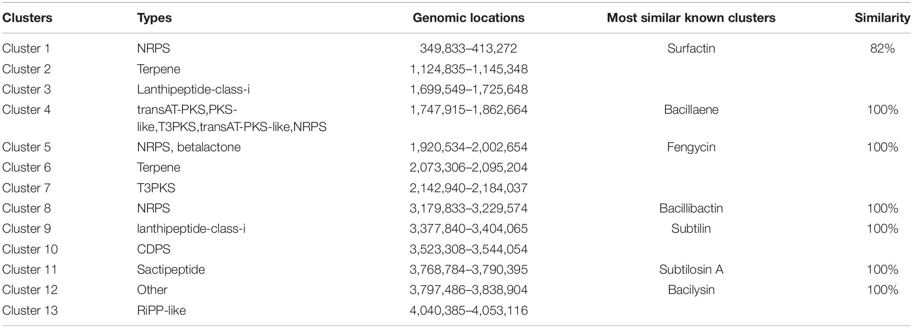Click the Types column header

tap(154, 18)
